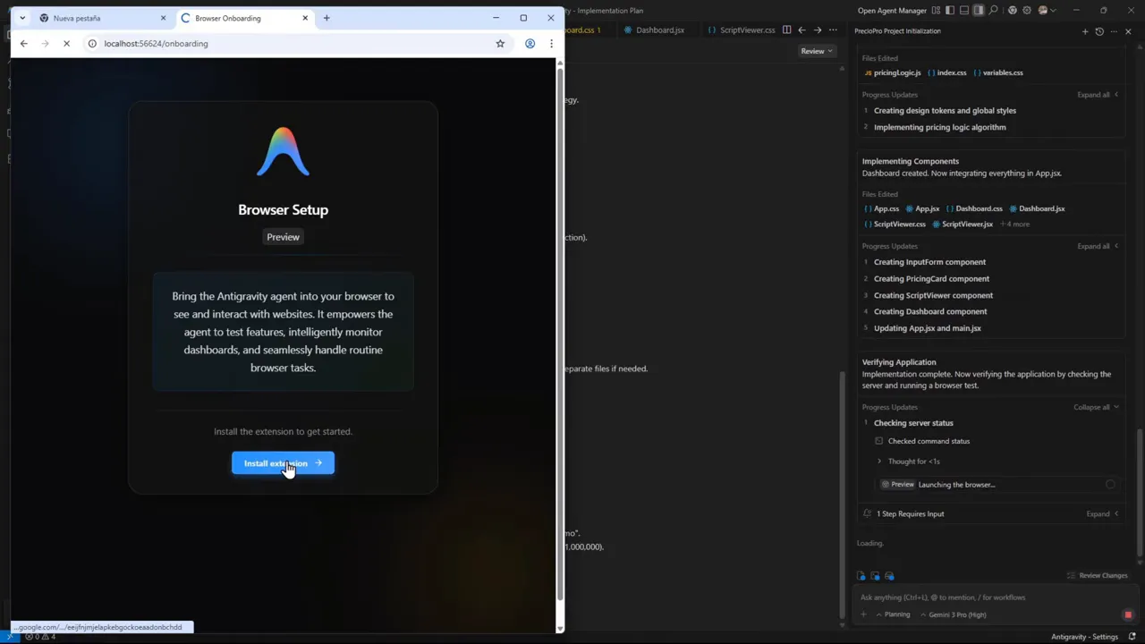Switch to the Dashboard.jsx editor tab
This screenshot has height=644, width=1145.
coord(659,30)
